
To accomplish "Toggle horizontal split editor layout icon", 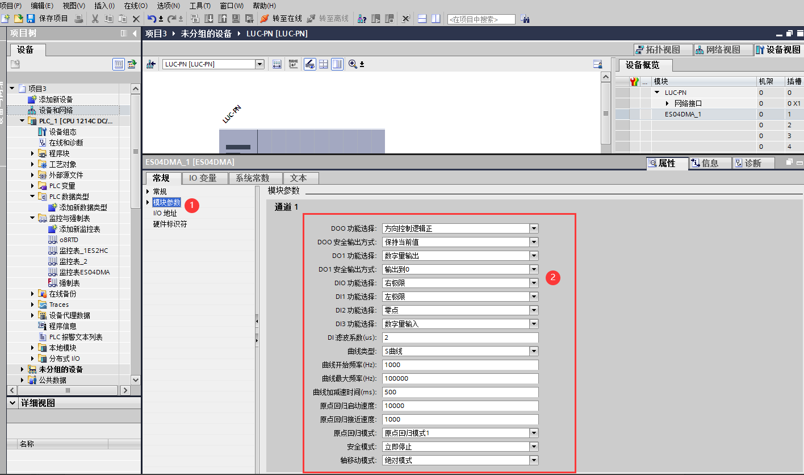I will [x=422, y=19].
